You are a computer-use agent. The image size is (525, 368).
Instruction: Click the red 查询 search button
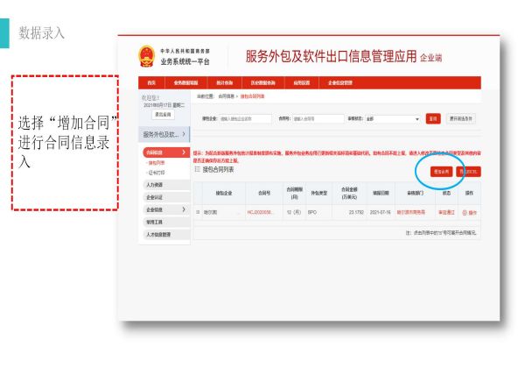(432, 117)
